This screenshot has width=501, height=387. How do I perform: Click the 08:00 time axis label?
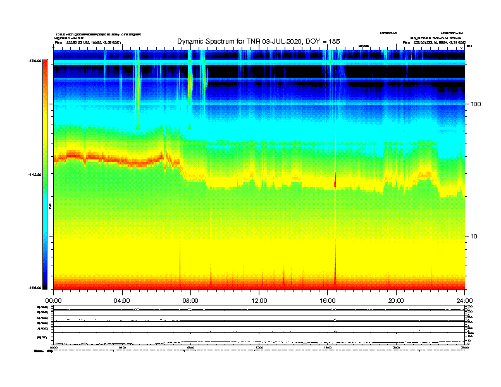click(x=190, y=301)
